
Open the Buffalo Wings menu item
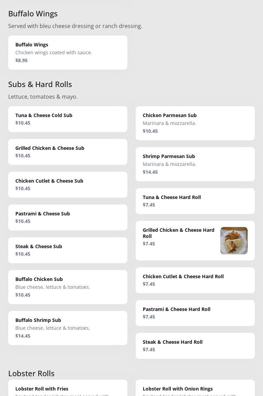click(68, 53)
